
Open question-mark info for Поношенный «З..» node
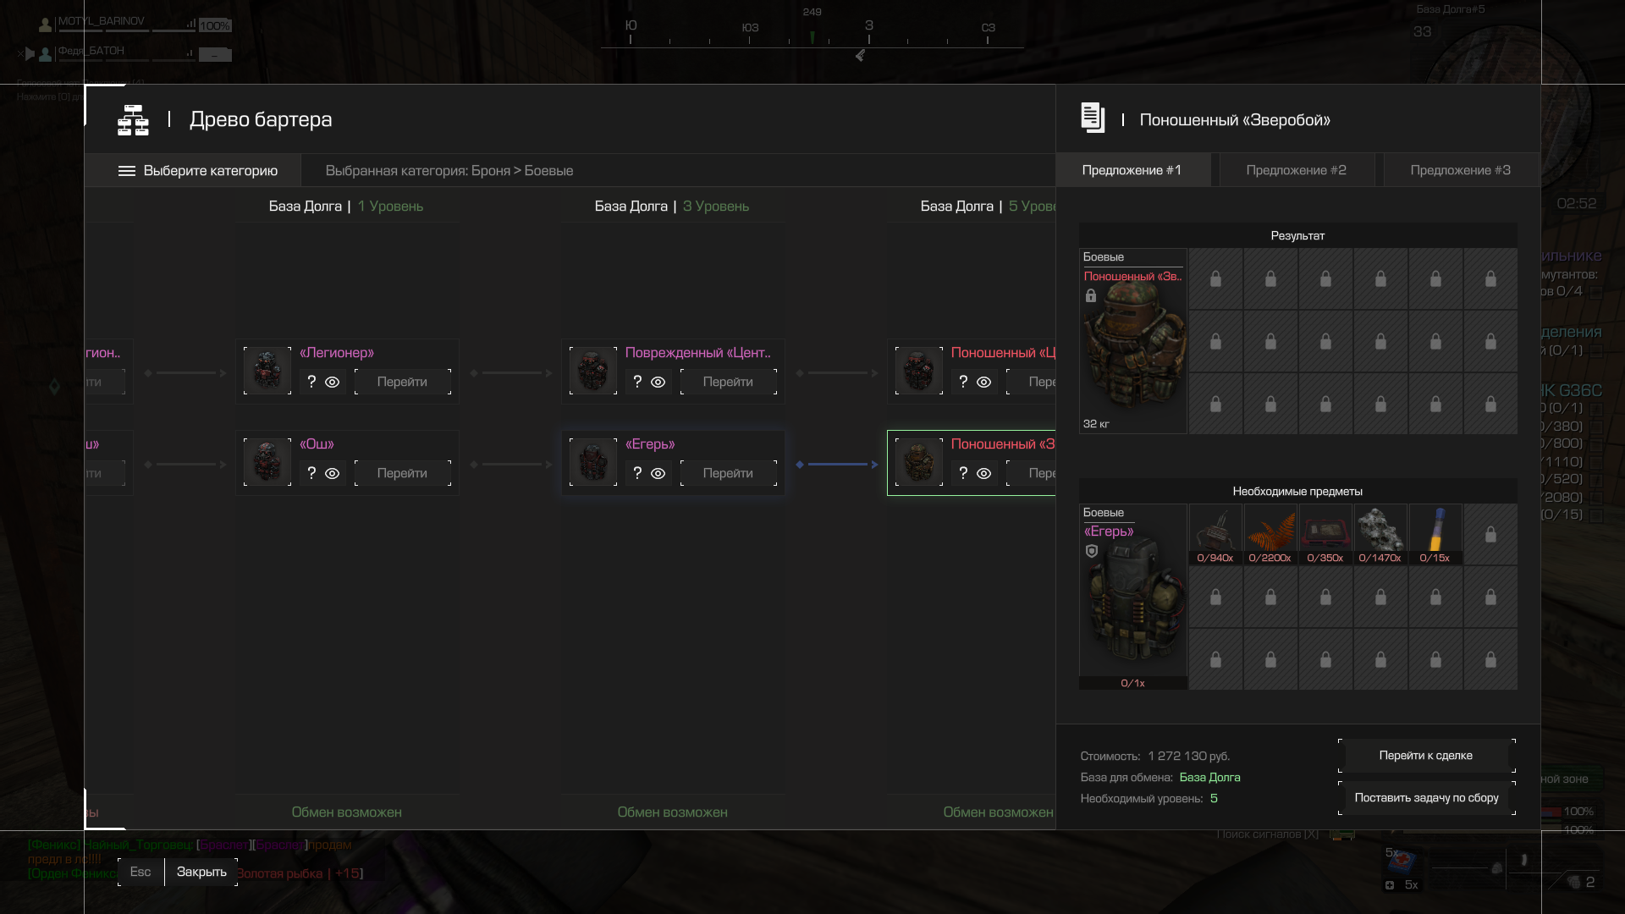[963, 473]
